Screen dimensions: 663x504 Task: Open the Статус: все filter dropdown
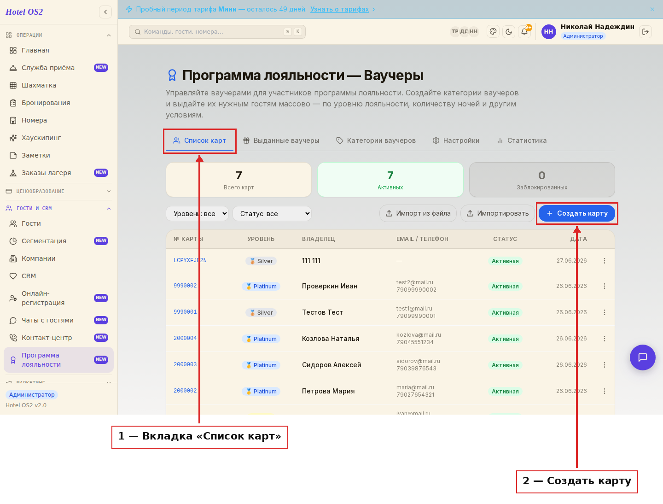point(272,214)
